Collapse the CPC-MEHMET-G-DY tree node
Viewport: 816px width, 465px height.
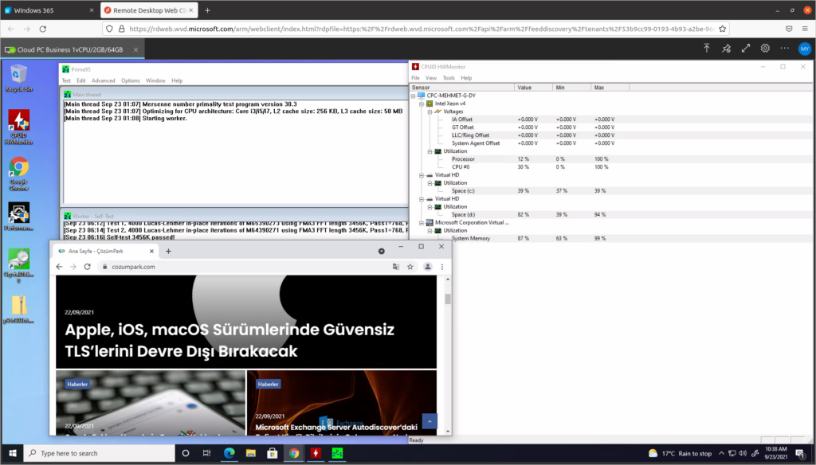[x=414, y=96]
